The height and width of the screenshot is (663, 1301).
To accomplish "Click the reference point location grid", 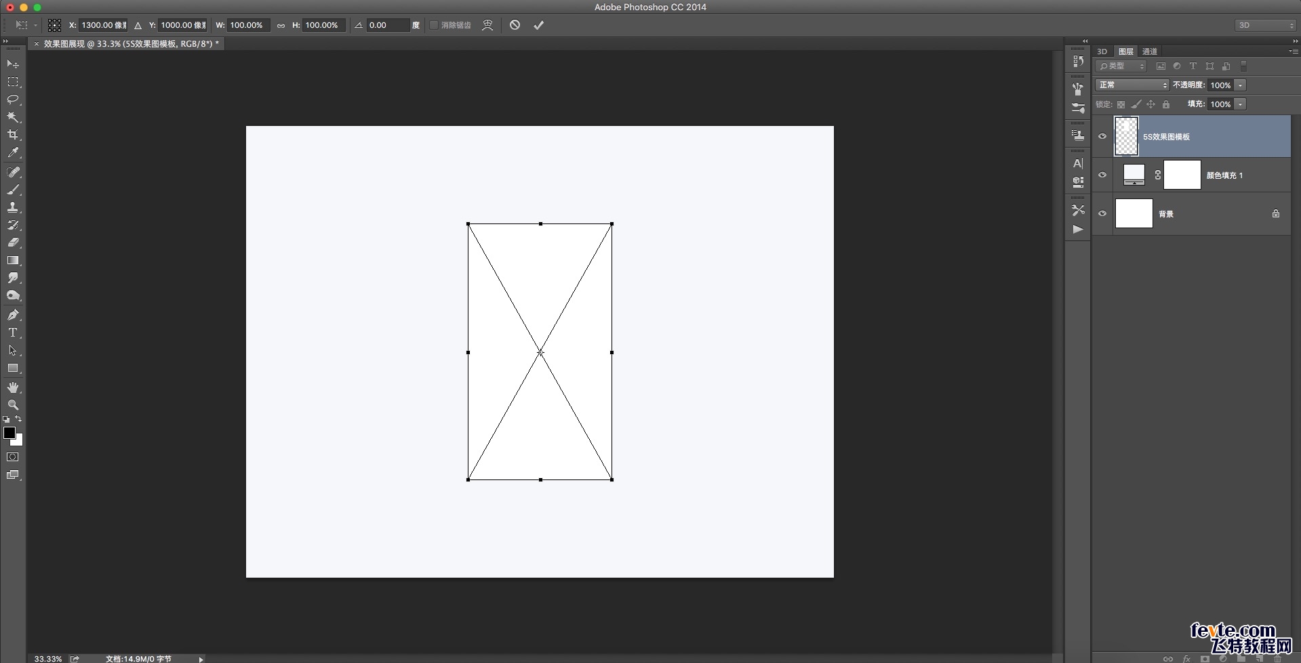I will coord(55,25).
